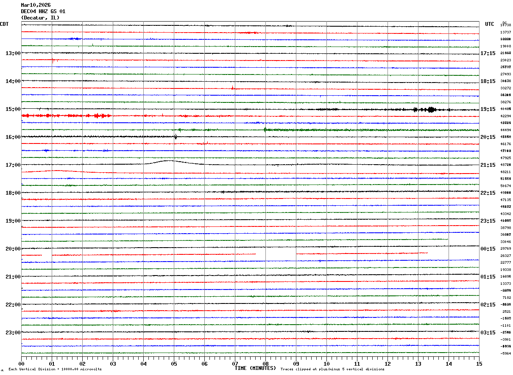The width and height of the screenshot is (513, 375).
Task: Click DC offset value 33272
Action: click(x=505, y=88)
